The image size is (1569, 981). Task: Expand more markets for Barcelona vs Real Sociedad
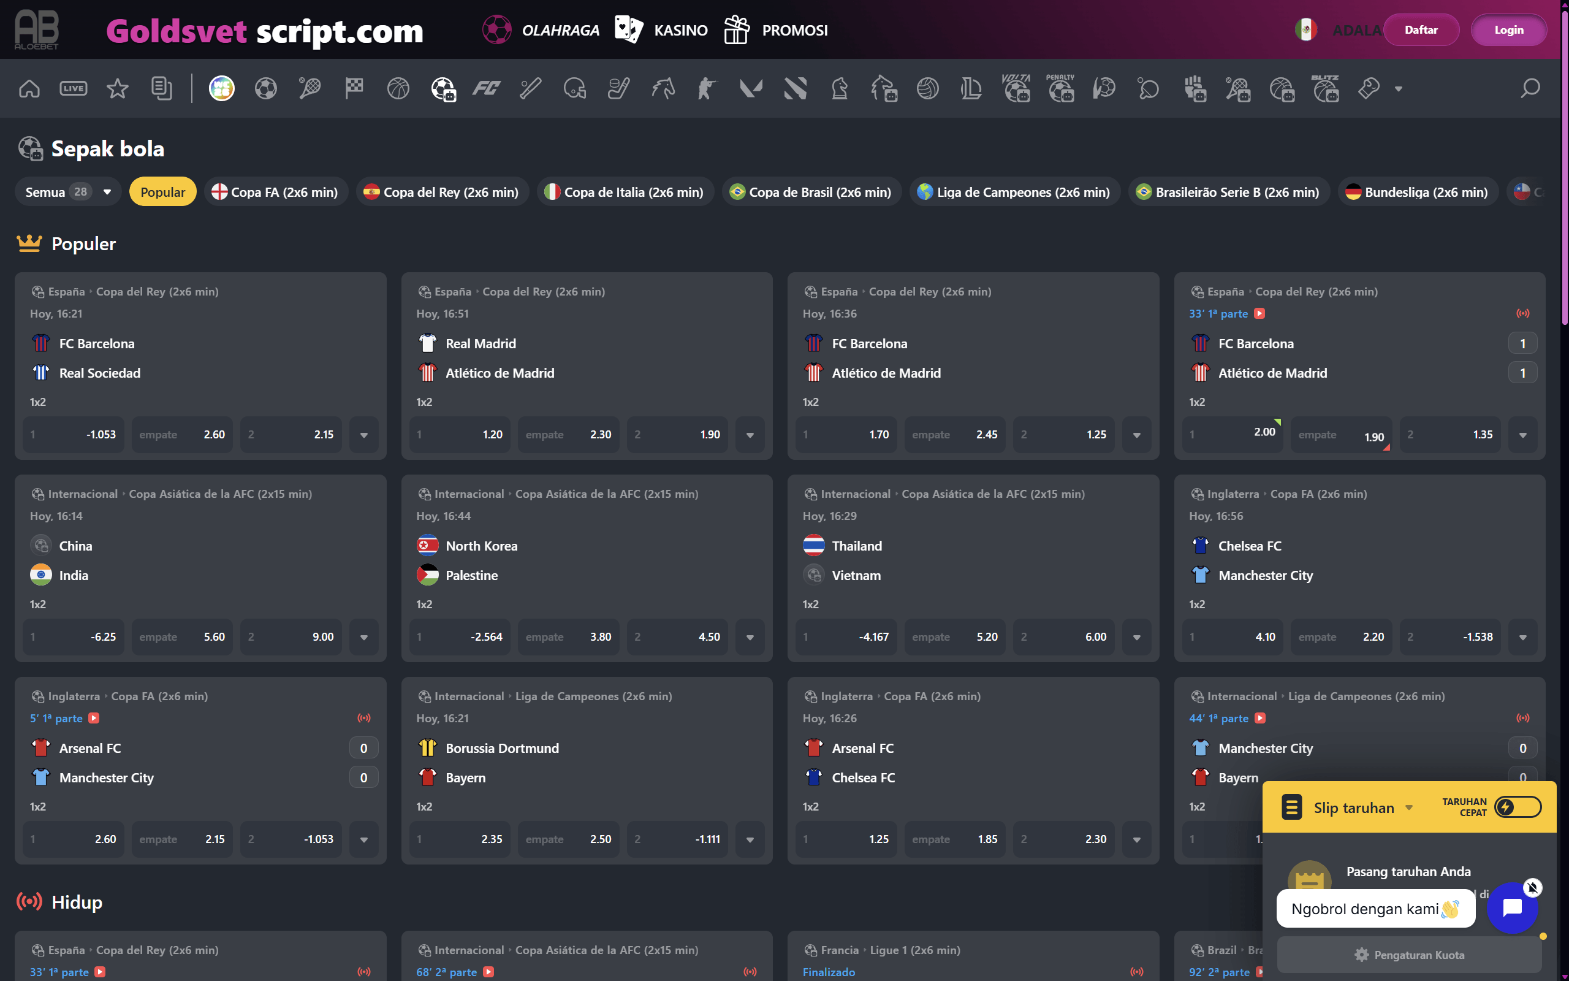click(x=363, y=435)
